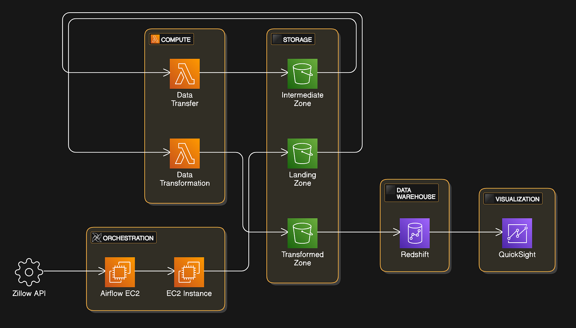Click the Airflow pinwheel icon beside ORCHESTRATION
576x328 pixels.
97,238
